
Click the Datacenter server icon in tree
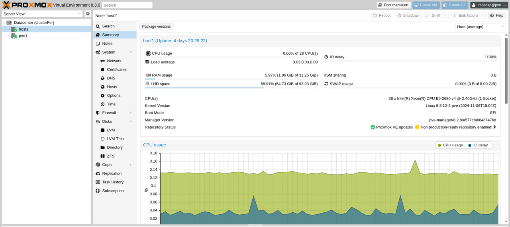coord(9,23)
